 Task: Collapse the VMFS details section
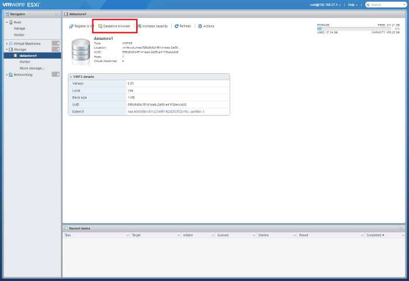[x=71, y=77]
